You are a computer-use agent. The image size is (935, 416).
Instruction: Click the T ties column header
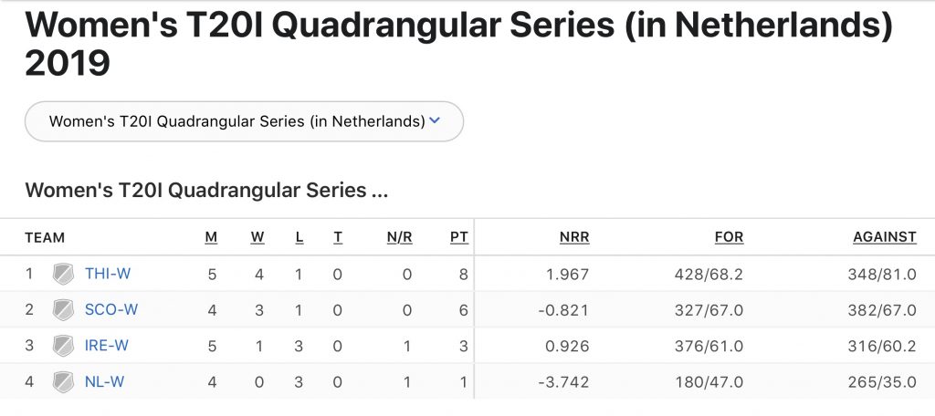point(338,237)
